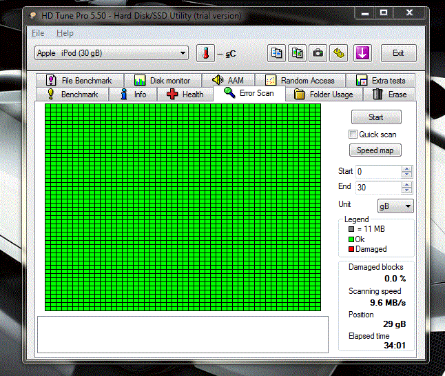This screenshot has width=445, height=376.
Task: Open options with the gears icon
Action: point(339,53)
